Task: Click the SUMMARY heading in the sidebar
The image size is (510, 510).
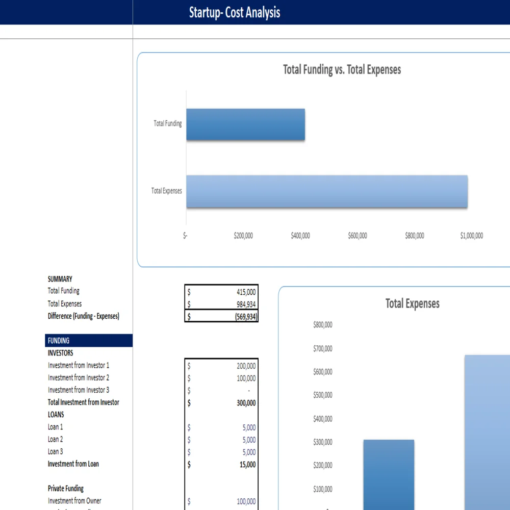Action: click(60, 279)
